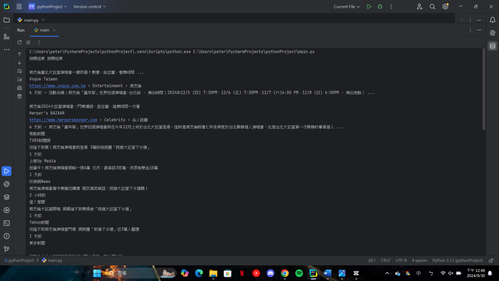Open the Database tool window icon
The height and width of the screenshot is (281, 499).
point(492,46)
